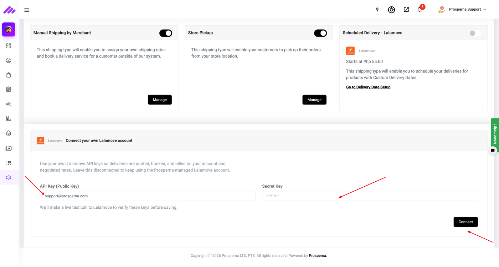Click the 'Secret Key' label
The image size is (499, 267).
[x=272, y=186]
